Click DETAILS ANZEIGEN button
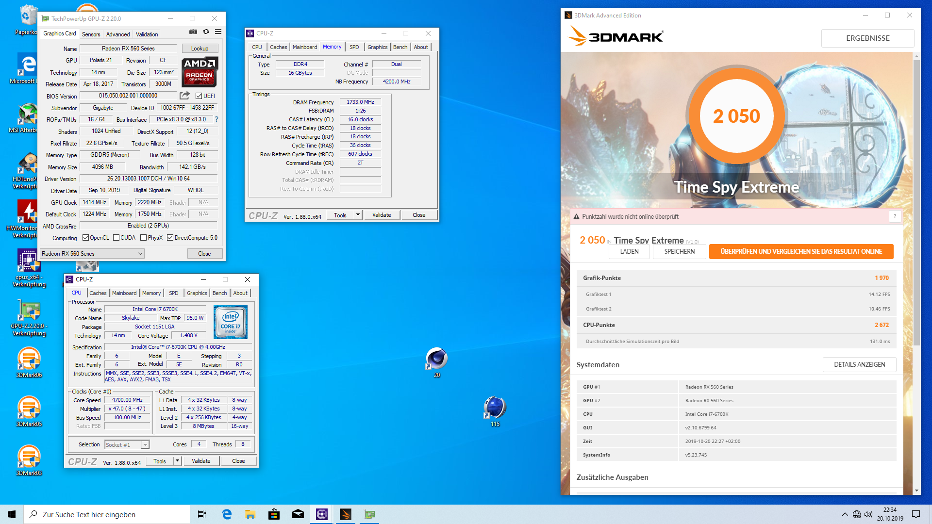This screenshot has height=524, width=932. click(859, 364)
